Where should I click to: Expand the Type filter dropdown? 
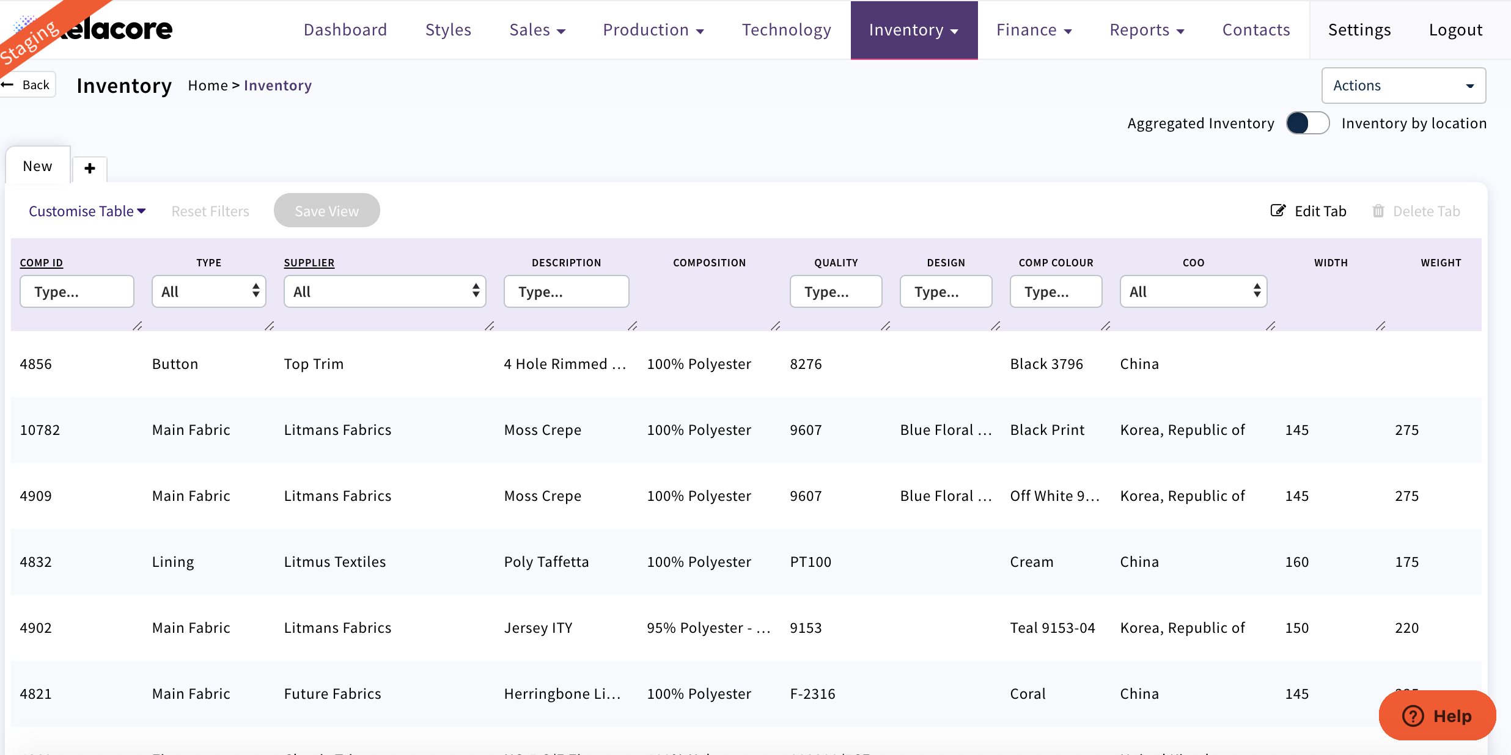point(208,291)
